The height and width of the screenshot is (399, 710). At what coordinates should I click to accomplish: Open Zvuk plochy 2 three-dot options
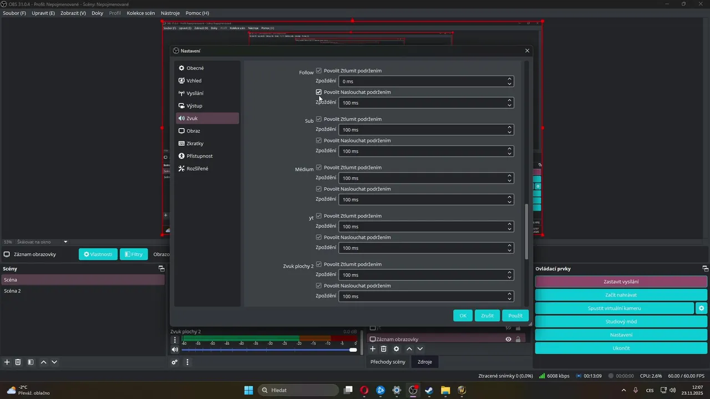click(x=175, y=340)
